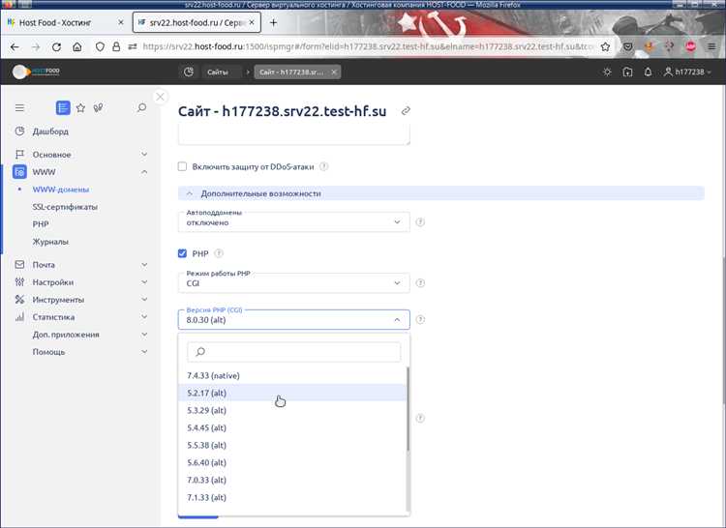Click the PHP version list scrollbar

coord(408,409)
